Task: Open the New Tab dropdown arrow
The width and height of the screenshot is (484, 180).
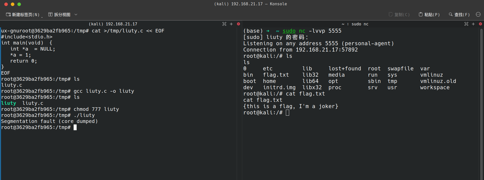Action: click(x=42, y=17)
